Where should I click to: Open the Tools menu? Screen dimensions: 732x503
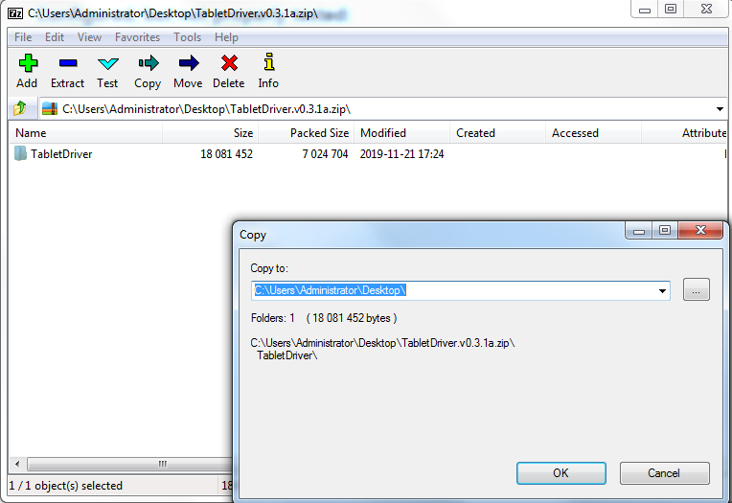187,37
